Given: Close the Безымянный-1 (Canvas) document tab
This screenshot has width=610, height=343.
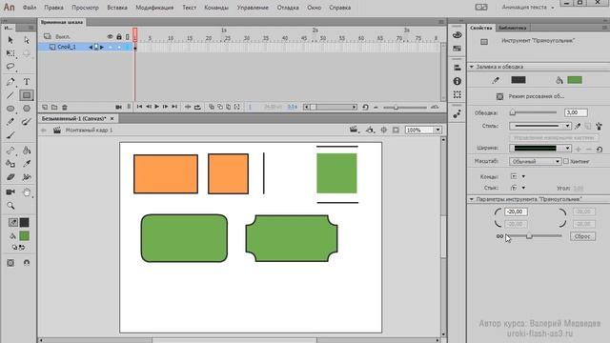Looking at the screenshot, I should (112, 118).
